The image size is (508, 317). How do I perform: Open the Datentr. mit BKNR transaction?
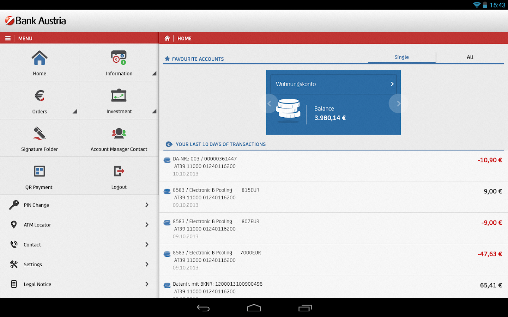click(333, 287)
